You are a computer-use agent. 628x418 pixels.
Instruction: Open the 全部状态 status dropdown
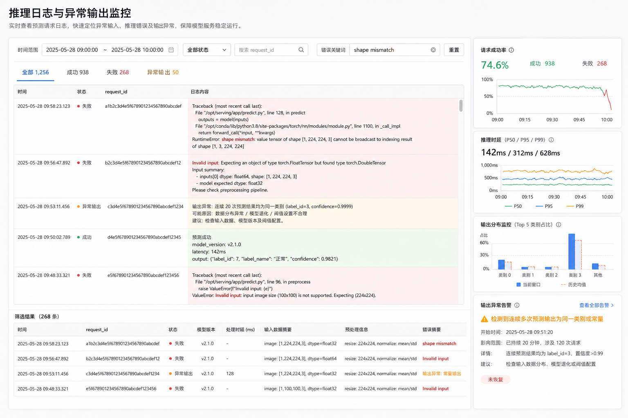click(x=207, y=50)
